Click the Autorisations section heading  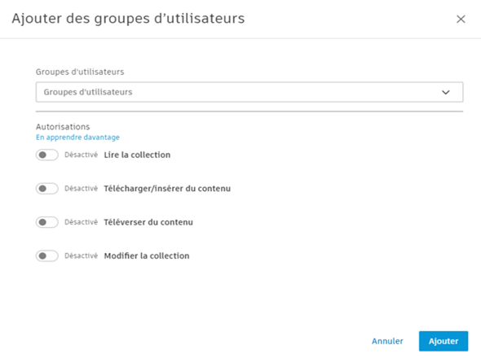tap(63, 127)
